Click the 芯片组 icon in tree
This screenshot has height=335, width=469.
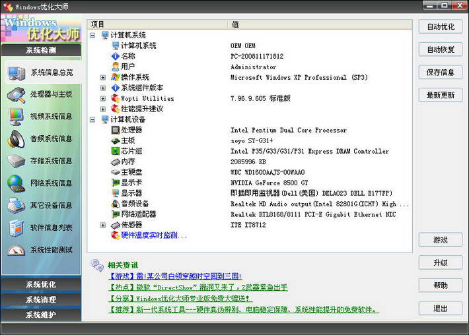click(116, 151)
